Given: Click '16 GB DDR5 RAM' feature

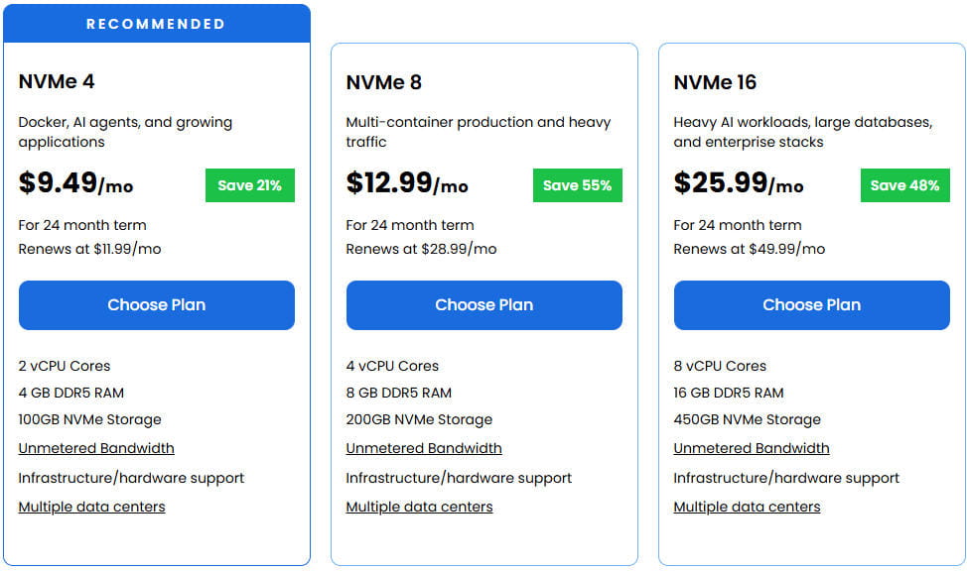Looking at the screenshot, I should click(729, 393).
